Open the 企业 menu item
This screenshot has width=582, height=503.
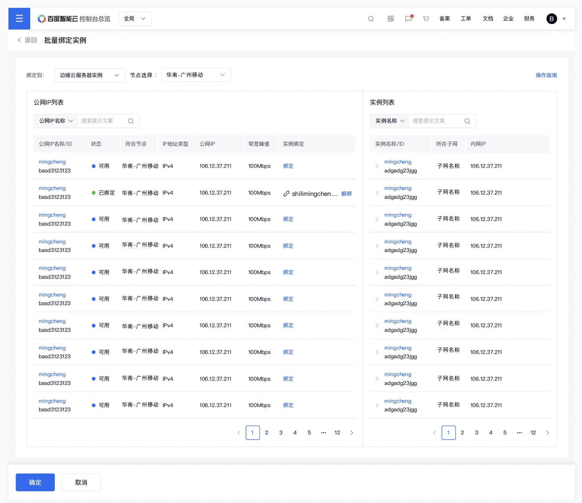coord(508,19)
